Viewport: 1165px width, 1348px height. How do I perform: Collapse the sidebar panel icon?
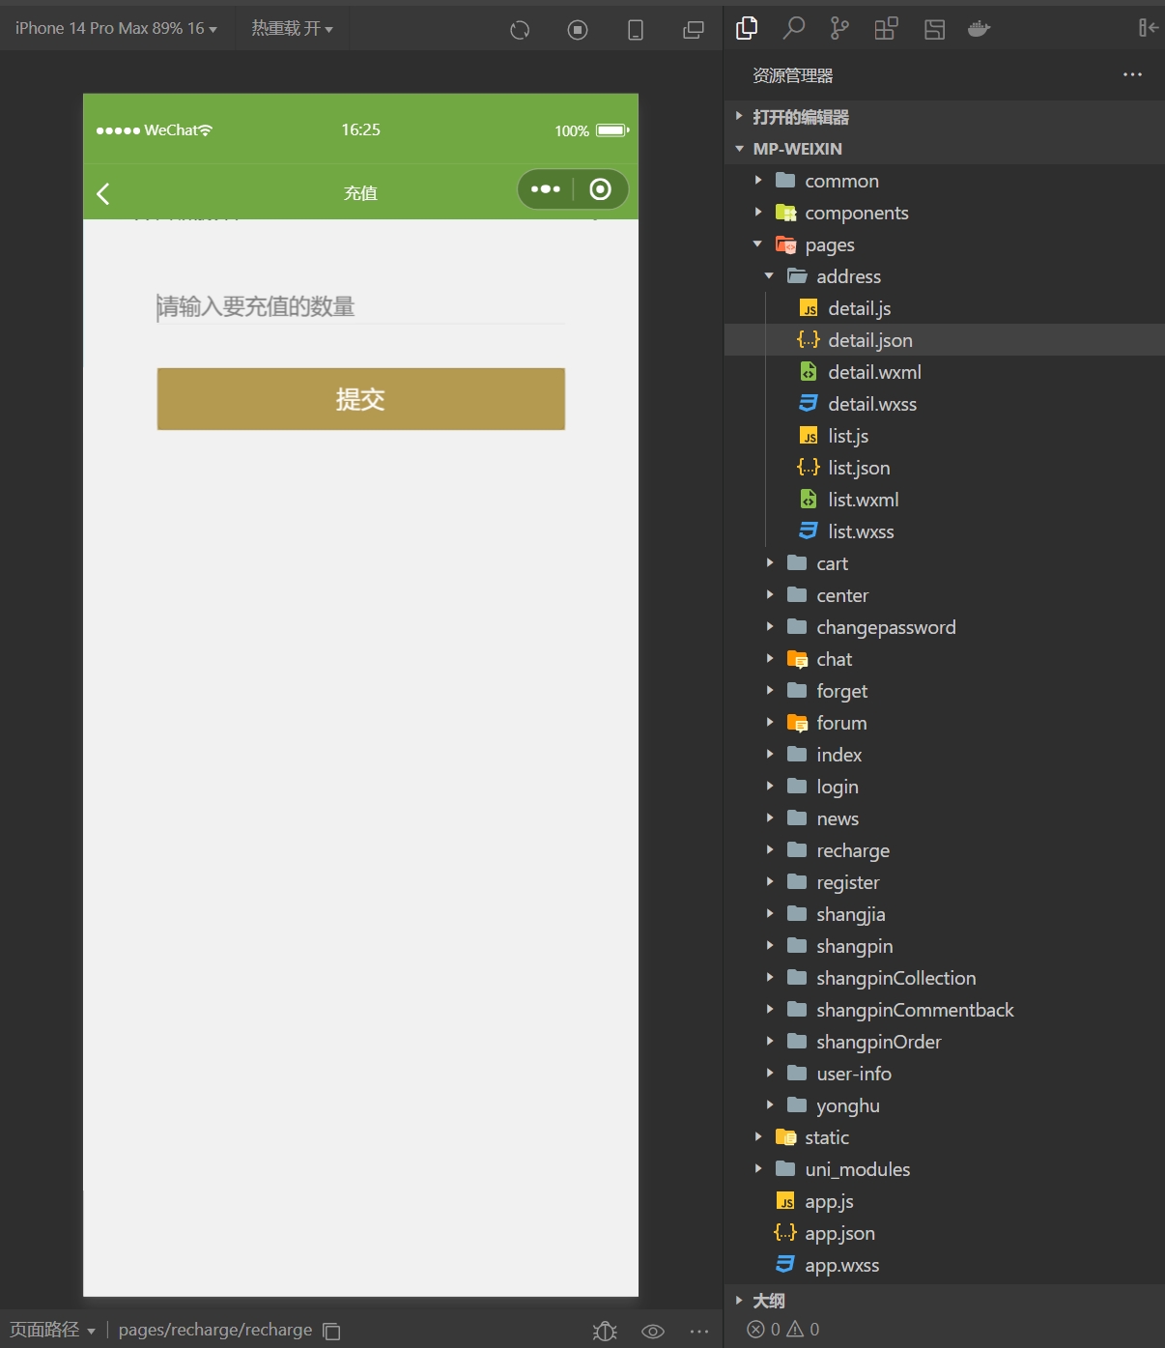point(1148,28)
